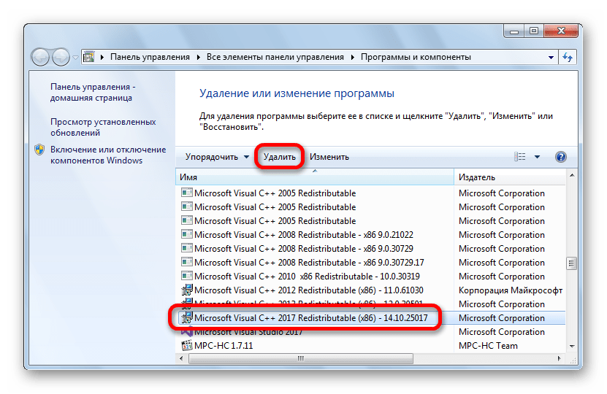Viewport: 607px width, 394px height.
Task: Click icon of Visual C++ 2008 9.0.21022 row
Action: pos(187,234)
